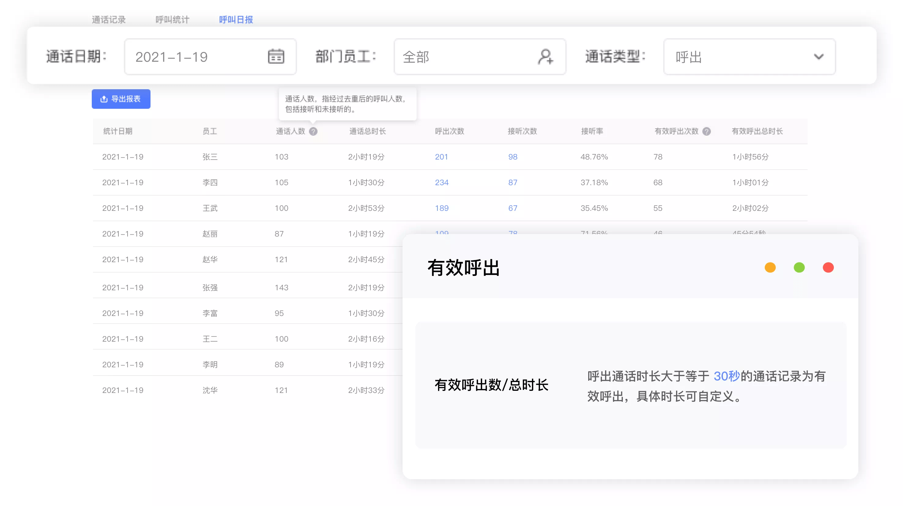Click 李四's 有效呼出总时长 1小时01分
Image resolution: width=903 pixels, height=506 pixels.
click(x=751, y=182)
